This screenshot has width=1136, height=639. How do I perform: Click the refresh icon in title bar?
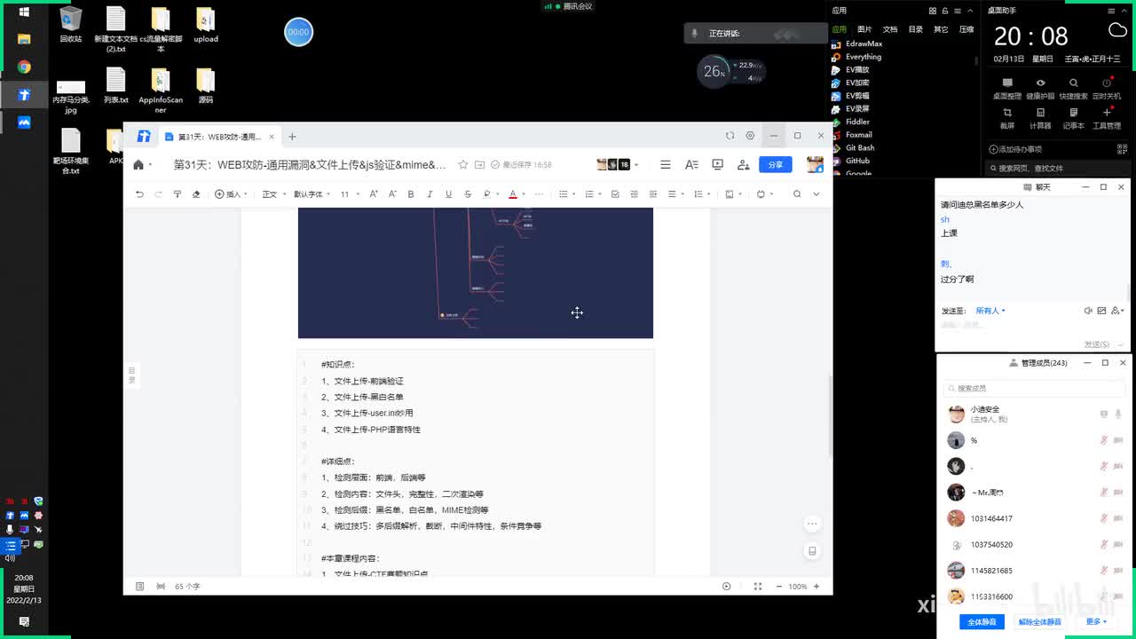pyautogui.click(x=730, y=136)
